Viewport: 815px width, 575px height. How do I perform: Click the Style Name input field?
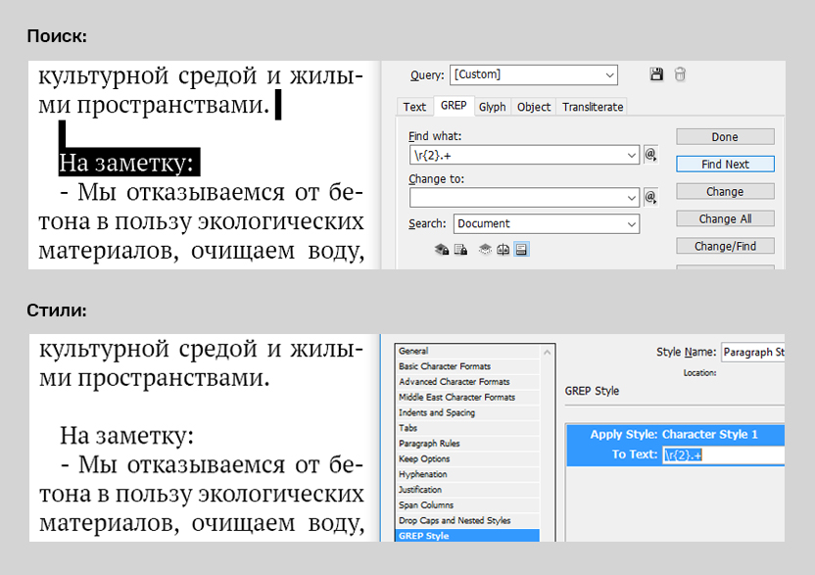click(x=753, y=353)
